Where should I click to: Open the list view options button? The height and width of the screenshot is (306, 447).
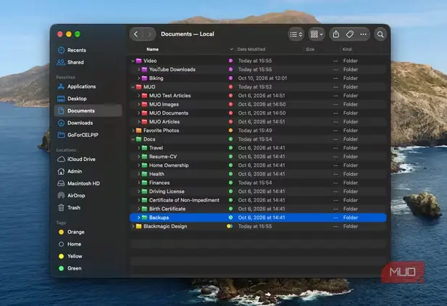[x=296, y=35]
